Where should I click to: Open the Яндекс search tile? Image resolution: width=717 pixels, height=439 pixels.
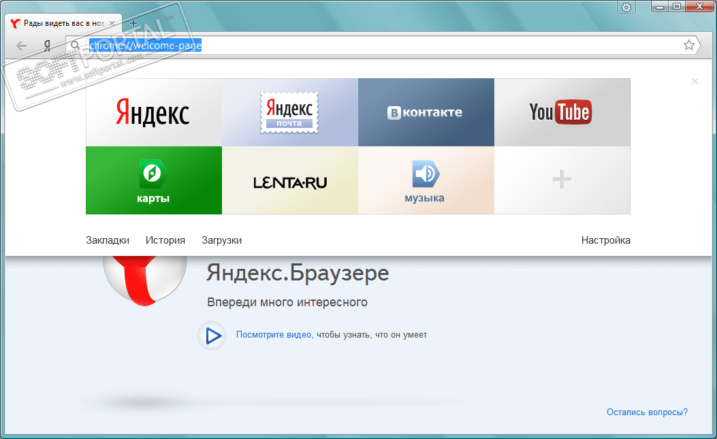154,112
